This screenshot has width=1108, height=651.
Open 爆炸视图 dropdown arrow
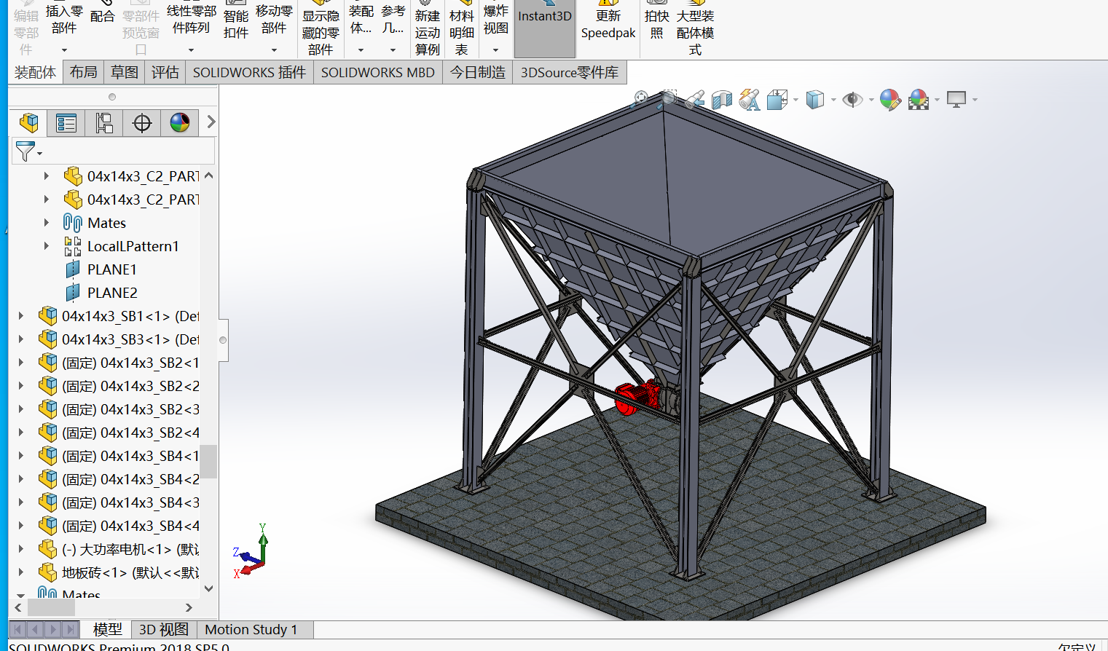pyautogui.click(x=495, y=50)
